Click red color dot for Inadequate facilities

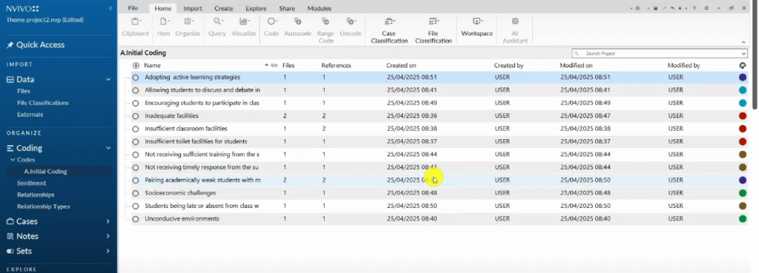tap(743, 116)
